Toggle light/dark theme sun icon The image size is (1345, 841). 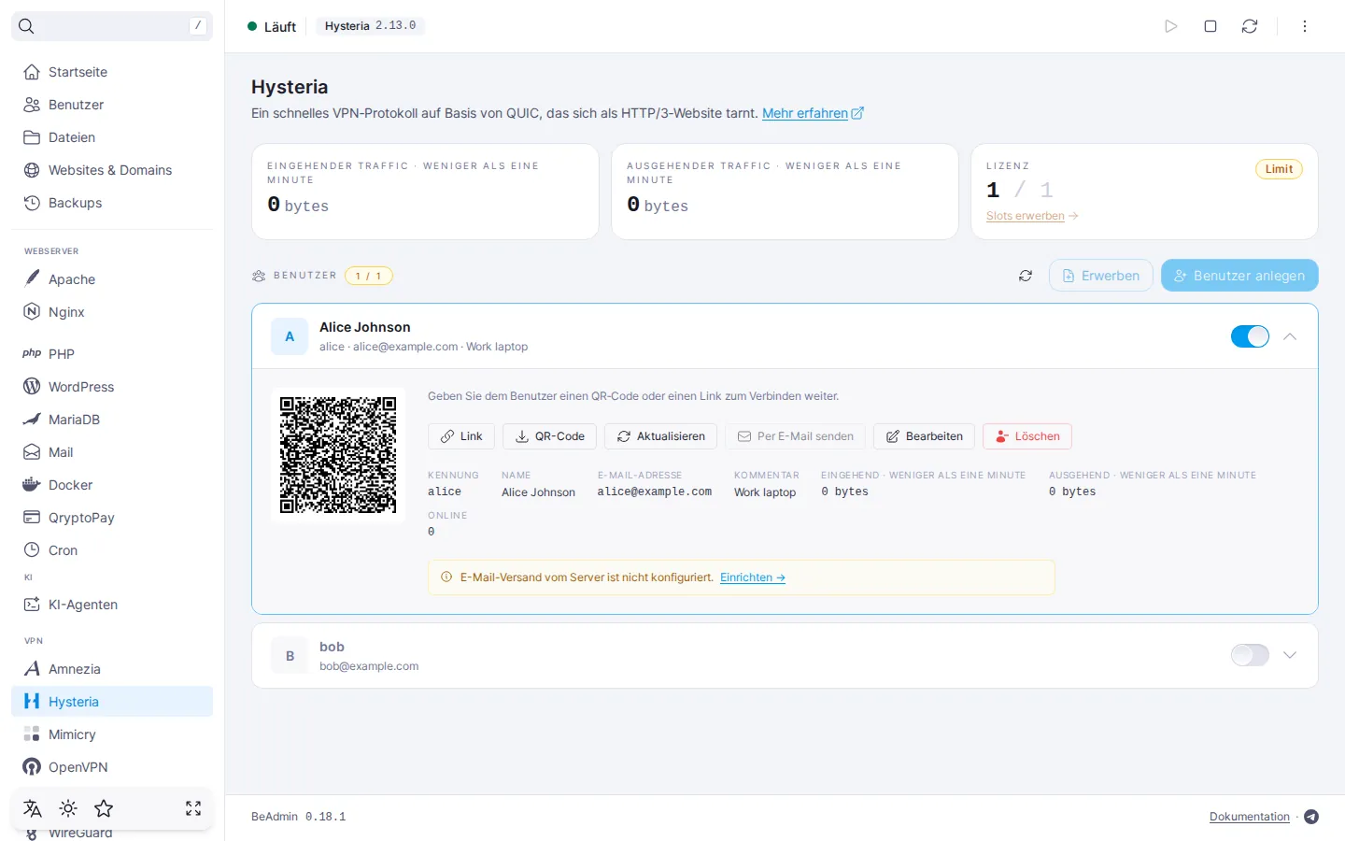tap(68, 808)
